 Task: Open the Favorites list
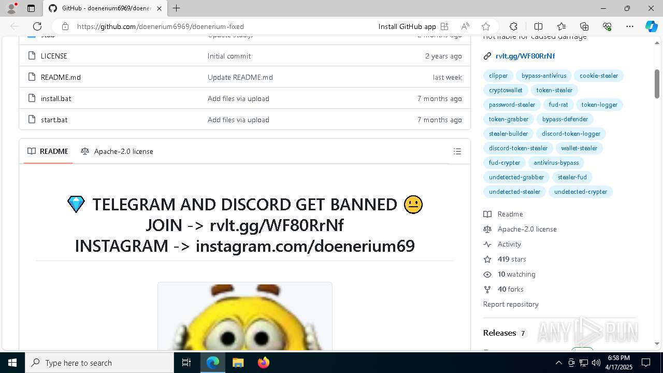(561, 26)
